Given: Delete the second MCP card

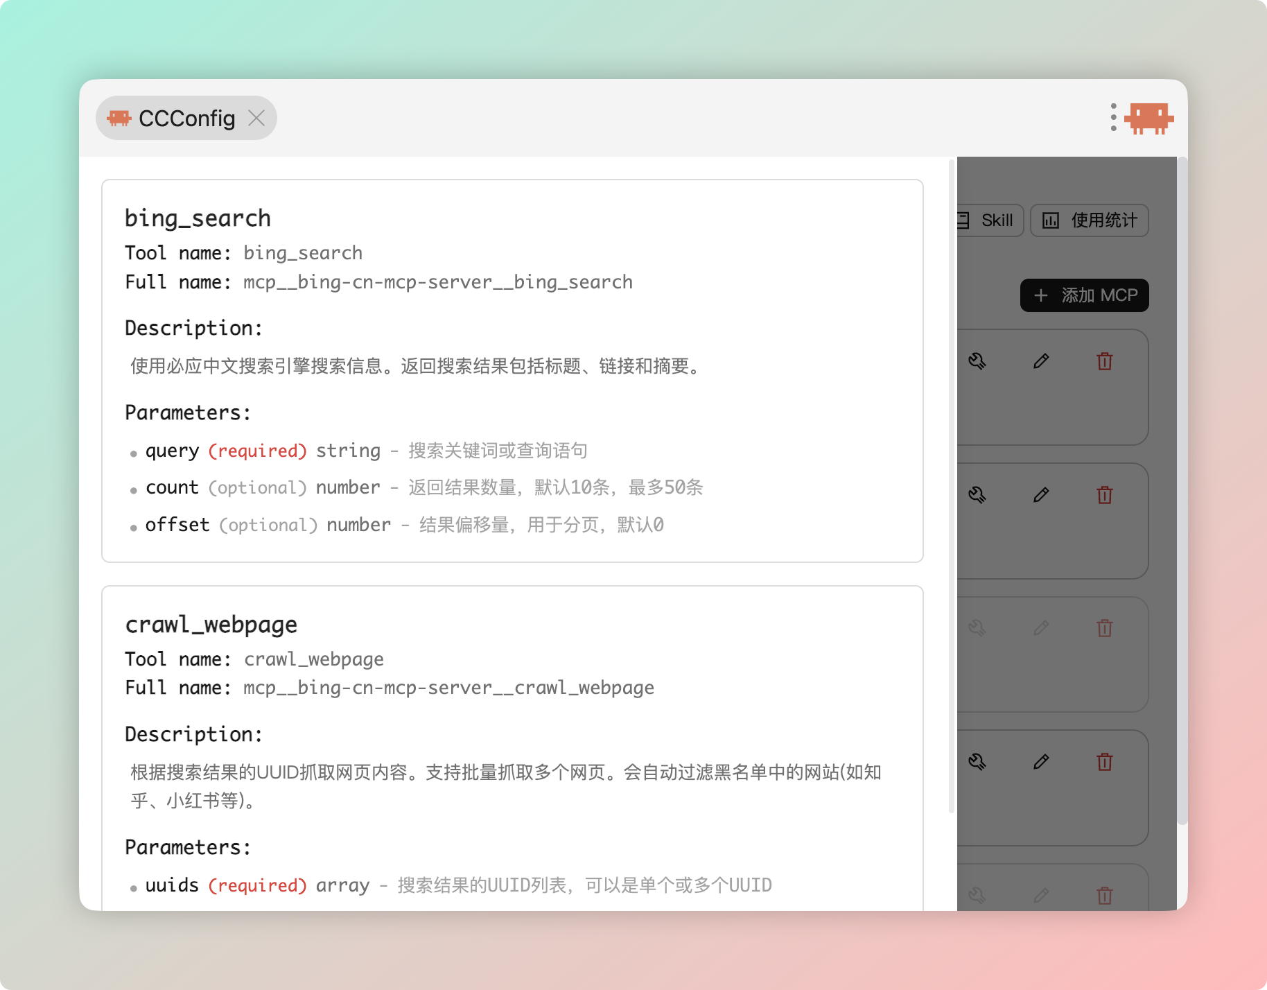Looking at the screenshot, I should pos(1105,495).
